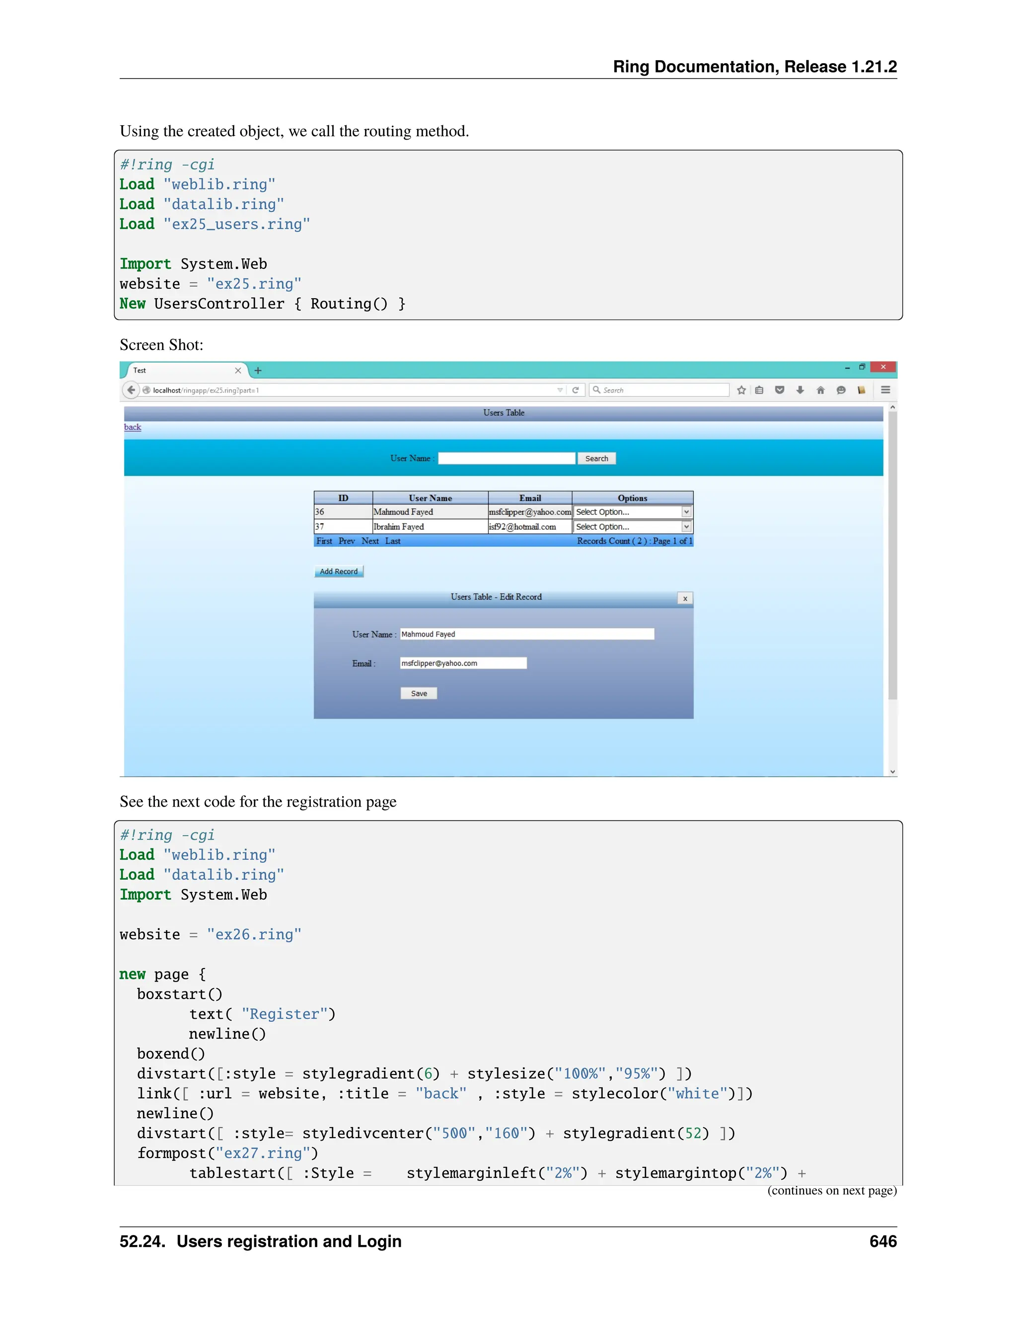This screenshot has width=1017, height=1317.
Task: Open a new browser tab
Action: pyautogui.click(x=258, y=371)
